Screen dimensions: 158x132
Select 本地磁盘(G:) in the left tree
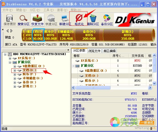(x=32, y=78)
